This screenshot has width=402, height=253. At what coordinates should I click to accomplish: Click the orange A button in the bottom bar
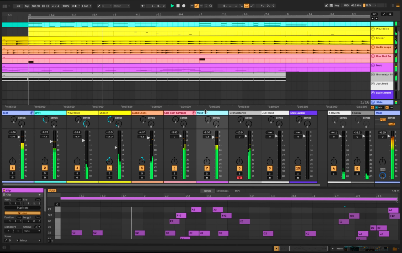276,248
